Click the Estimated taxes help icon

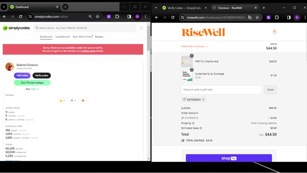[x=201, y=128]
